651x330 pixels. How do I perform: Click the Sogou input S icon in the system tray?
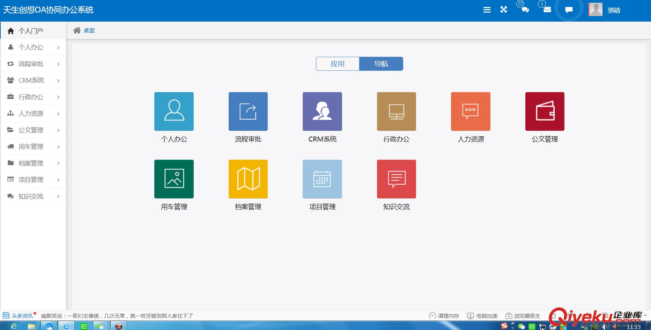pyautogui.click(x=504, y=326)
